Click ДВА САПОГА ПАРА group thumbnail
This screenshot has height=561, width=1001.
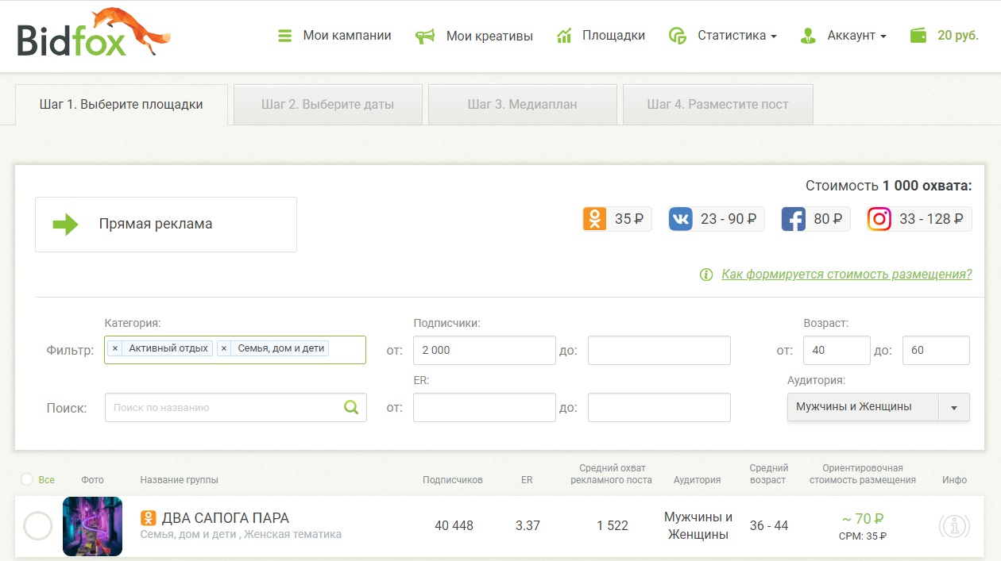pos(92,526)
